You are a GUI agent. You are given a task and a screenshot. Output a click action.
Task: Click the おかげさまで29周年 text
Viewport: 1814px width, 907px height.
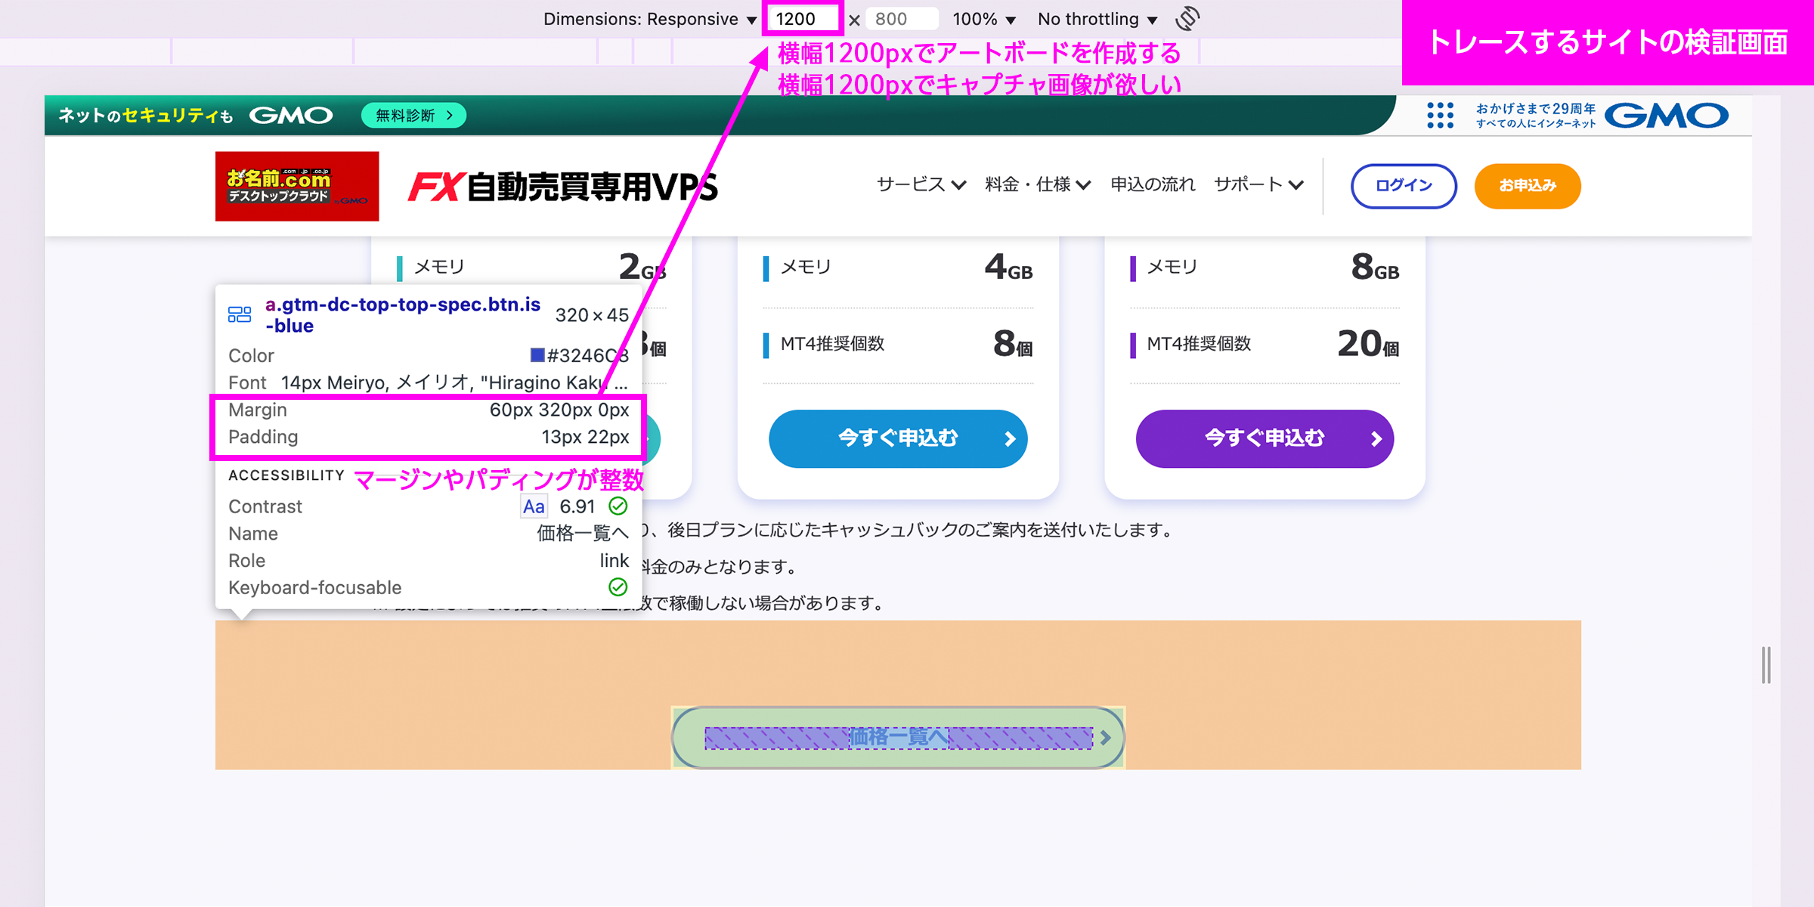click(1536, 109)
